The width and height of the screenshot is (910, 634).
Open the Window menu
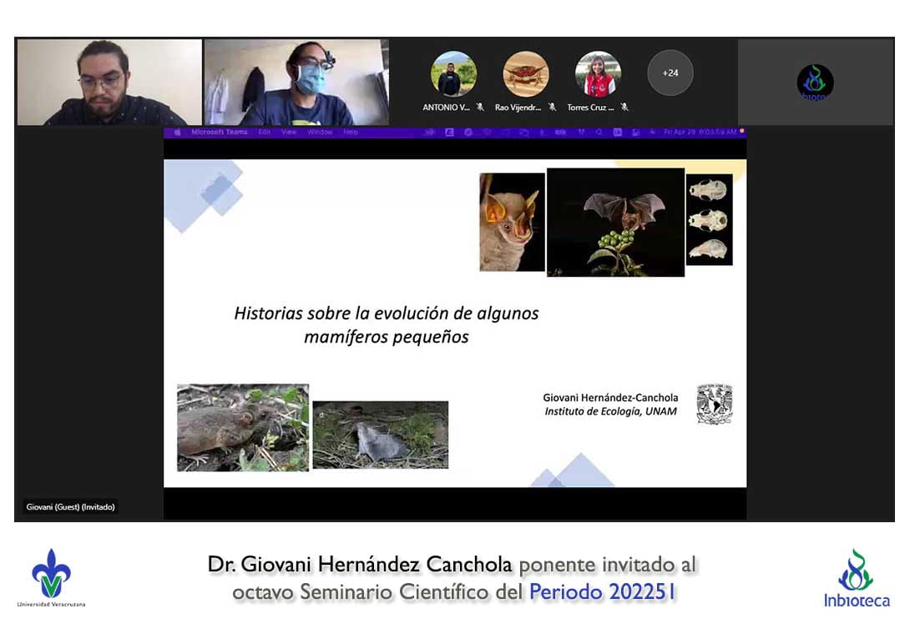[320, 132]
